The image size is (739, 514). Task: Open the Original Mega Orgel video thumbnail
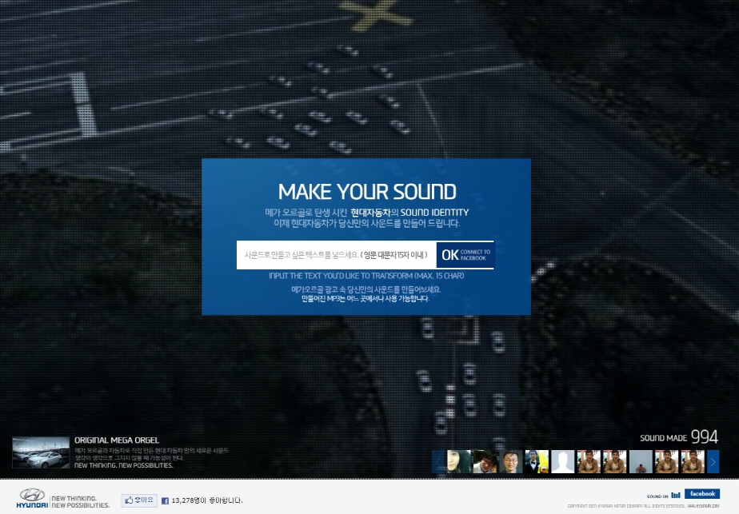click(x=41, y=452)
